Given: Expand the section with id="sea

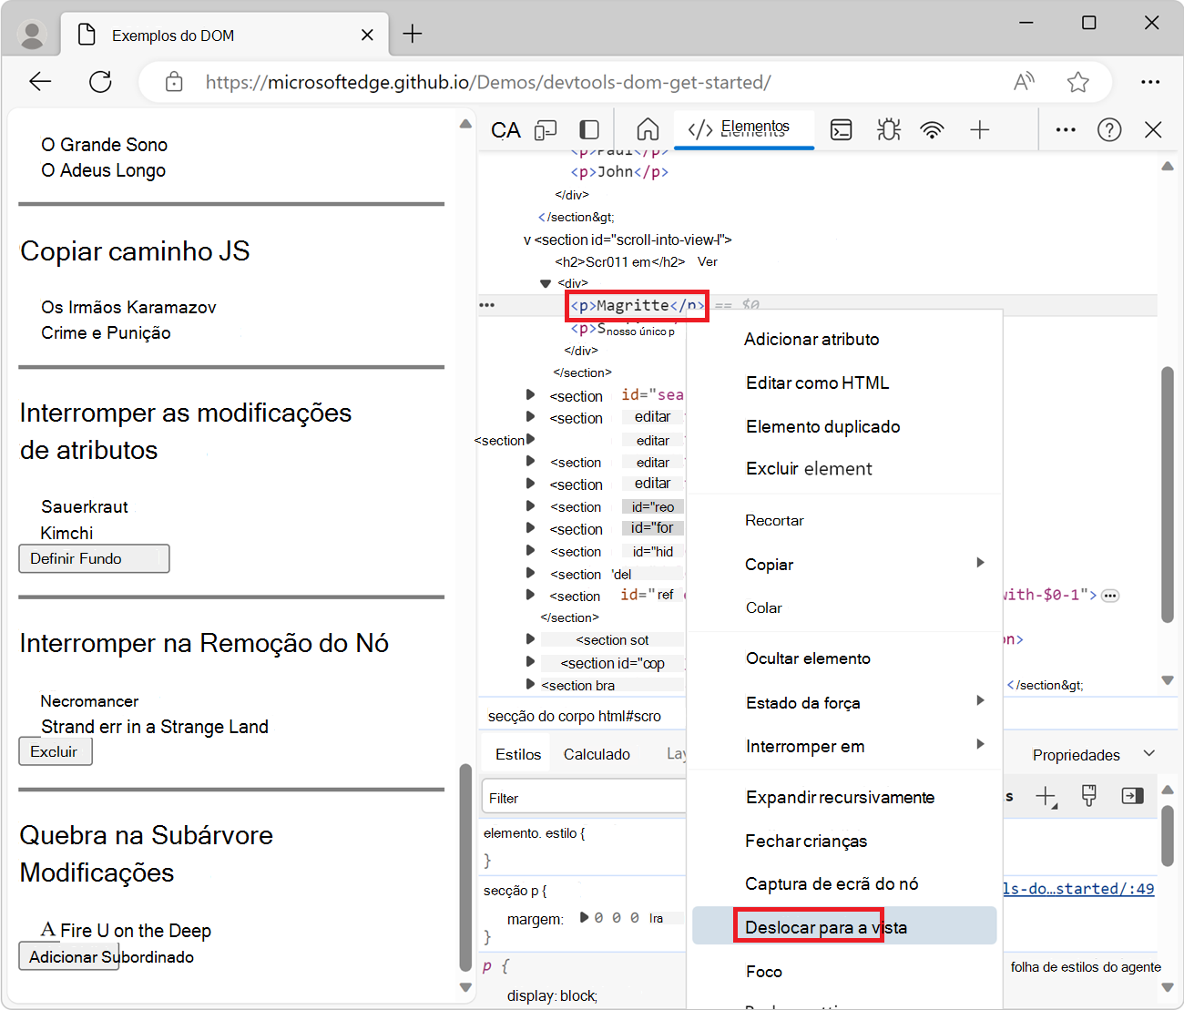Looking at the screenshot, I should click(530, 394).
